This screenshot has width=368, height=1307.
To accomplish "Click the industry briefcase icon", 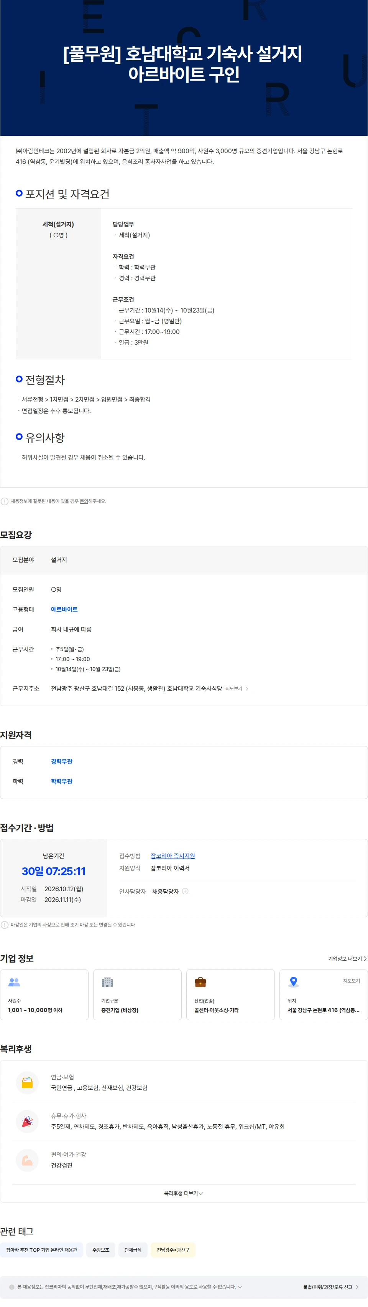I will coord(200,982).
